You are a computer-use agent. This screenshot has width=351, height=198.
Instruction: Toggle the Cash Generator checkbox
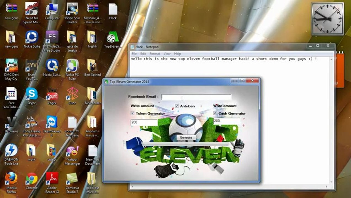point(215,113)
